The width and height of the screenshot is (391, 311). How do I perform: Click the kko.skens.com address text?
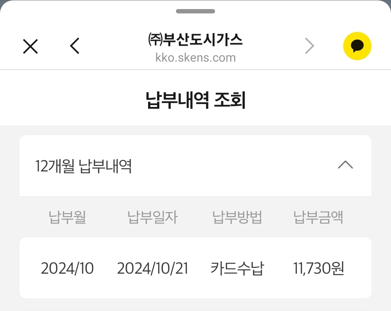pos(195,58)
